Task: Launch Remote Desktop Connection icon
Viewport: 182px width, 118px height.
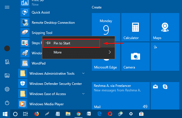Action: (x=25, y=22)
